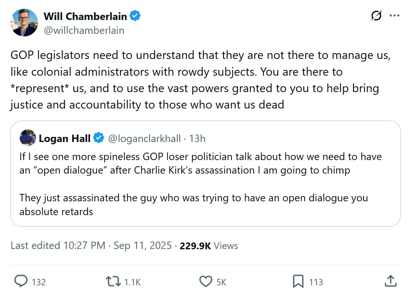Click the 229.9K Views count
The image size is (410, 295).
coord(209,246)
